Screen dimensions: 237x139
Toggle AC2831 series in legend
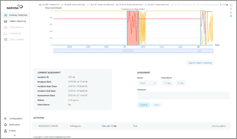point(156,5)
